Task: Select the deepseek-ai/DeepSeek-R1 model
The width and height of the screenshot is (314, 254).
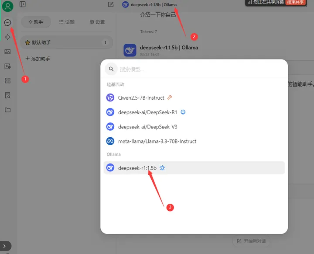Action: [194, 112]
